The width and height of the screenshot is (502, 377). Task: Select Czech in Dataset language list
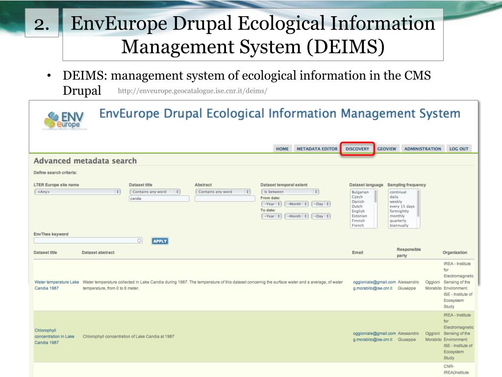coord(357,197)
